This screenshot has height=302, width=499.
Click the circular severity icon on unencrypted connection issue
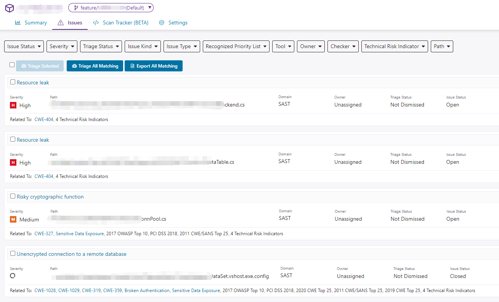click(13, 276)
